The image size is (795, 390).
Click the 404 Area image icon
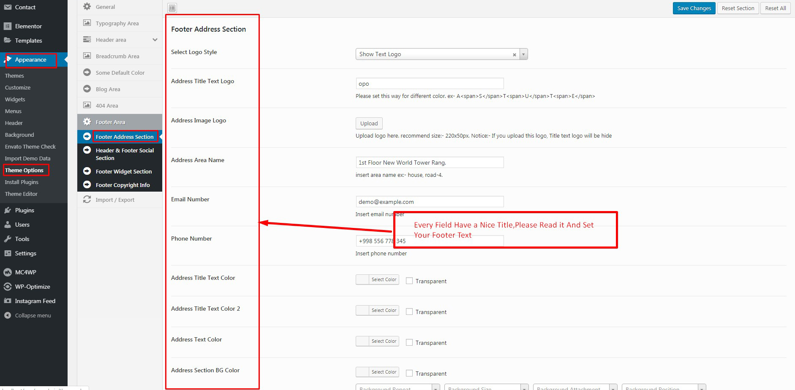87,105
